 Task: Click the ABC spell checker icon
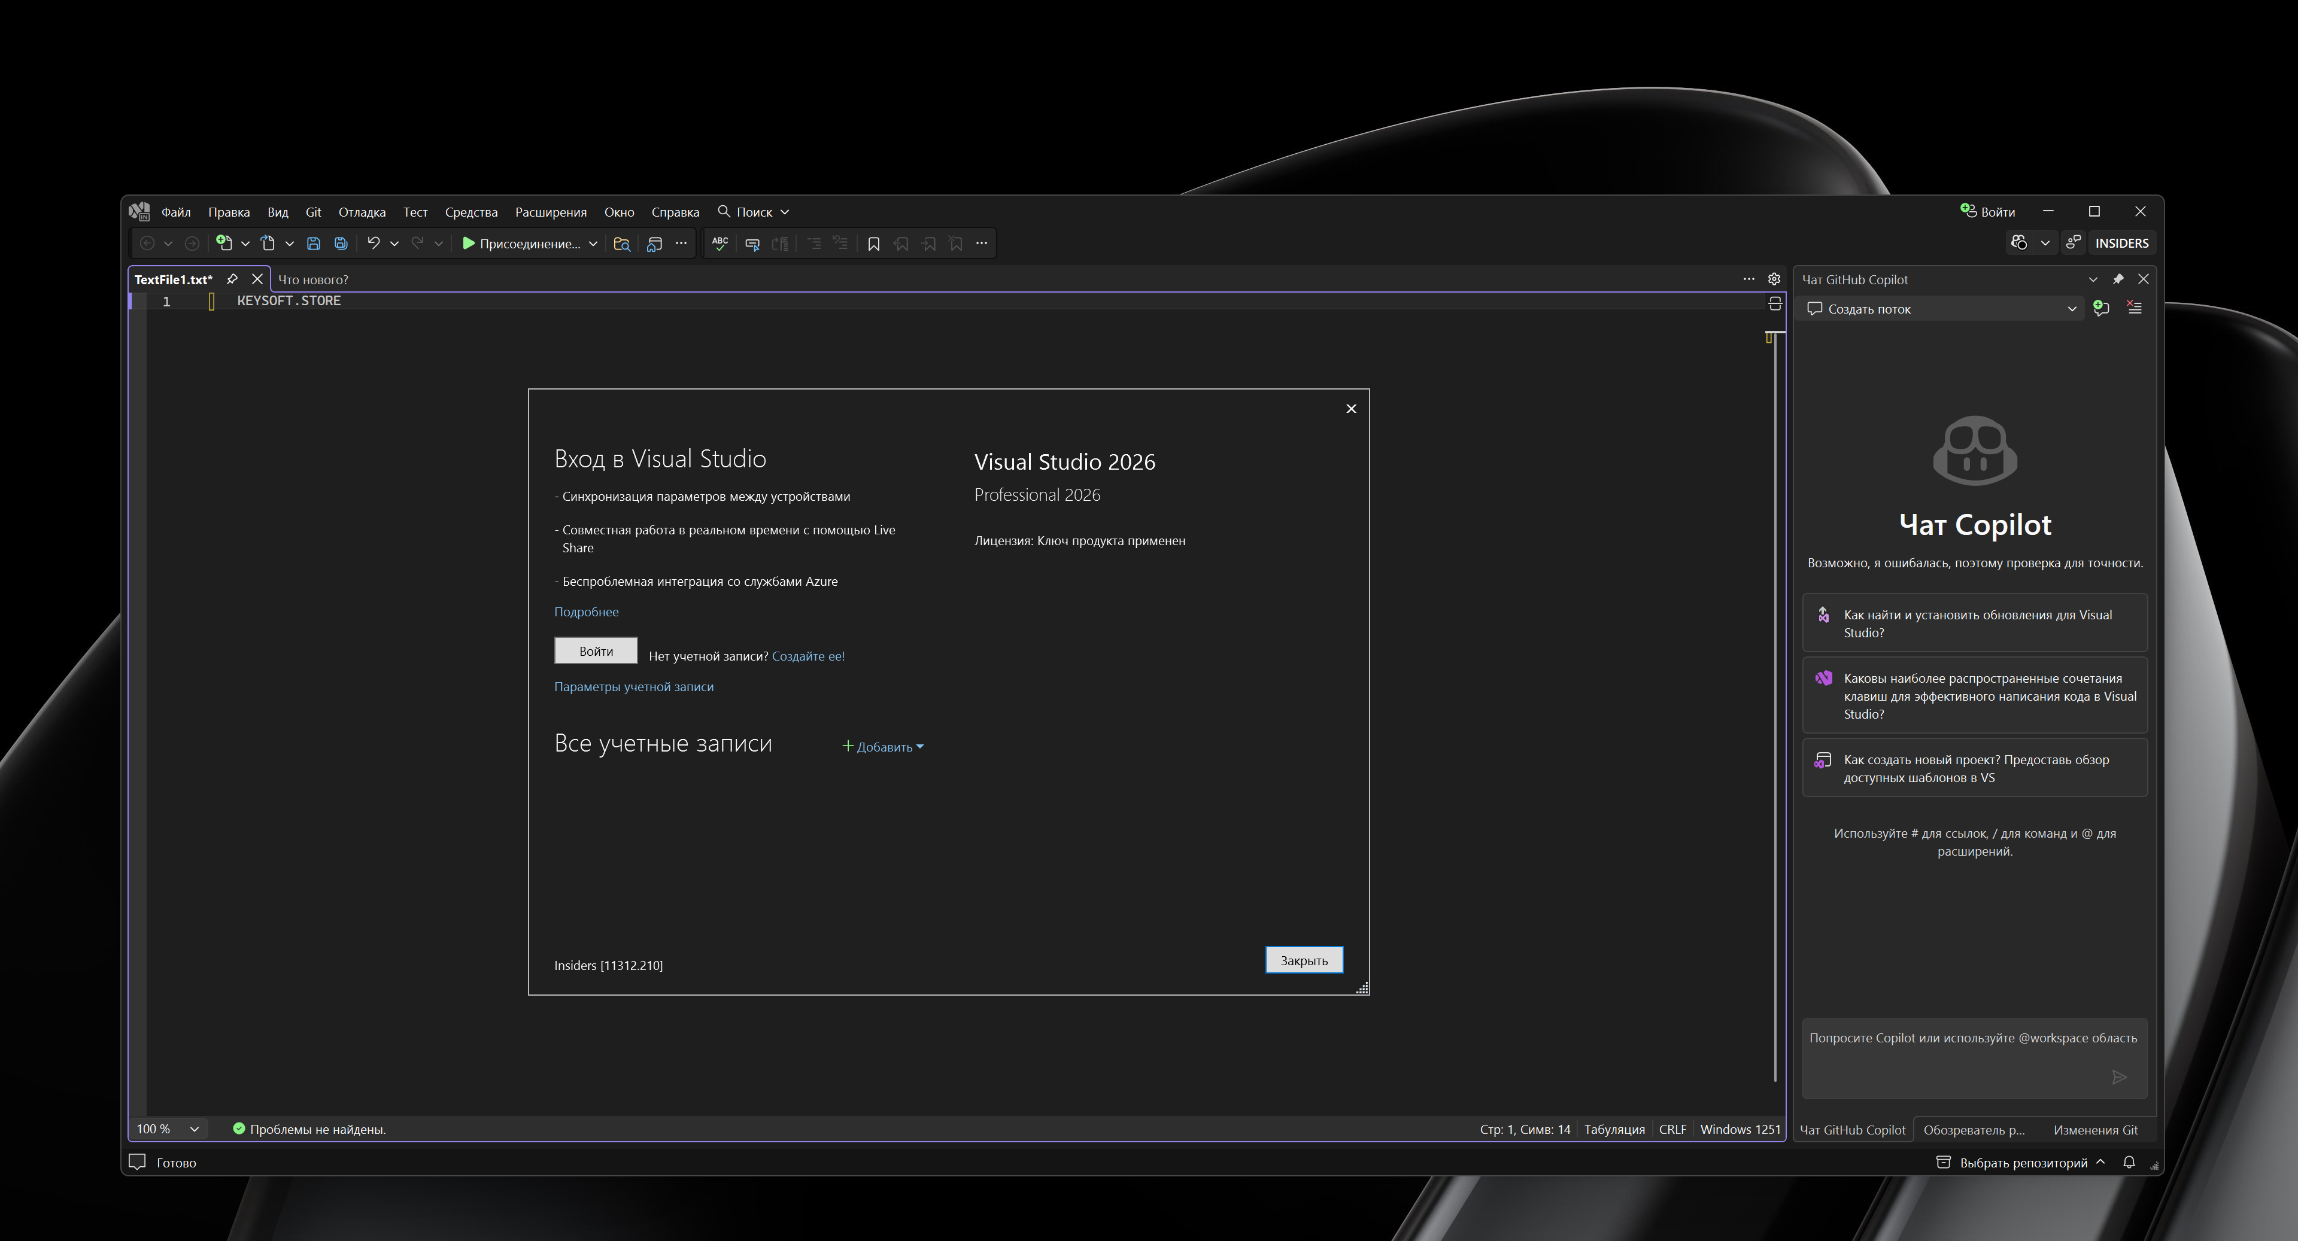pyautogui.click(x=720, y=244)
